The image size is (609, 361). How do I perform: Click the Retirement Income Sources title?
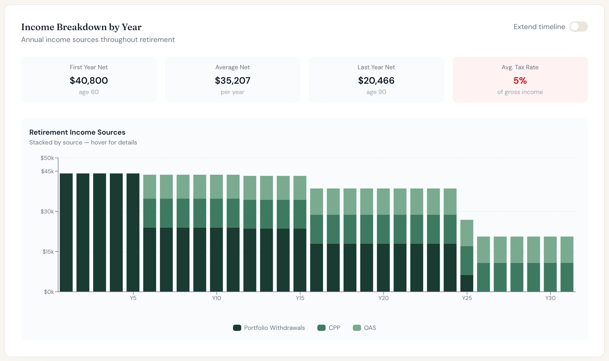point(77,132)
